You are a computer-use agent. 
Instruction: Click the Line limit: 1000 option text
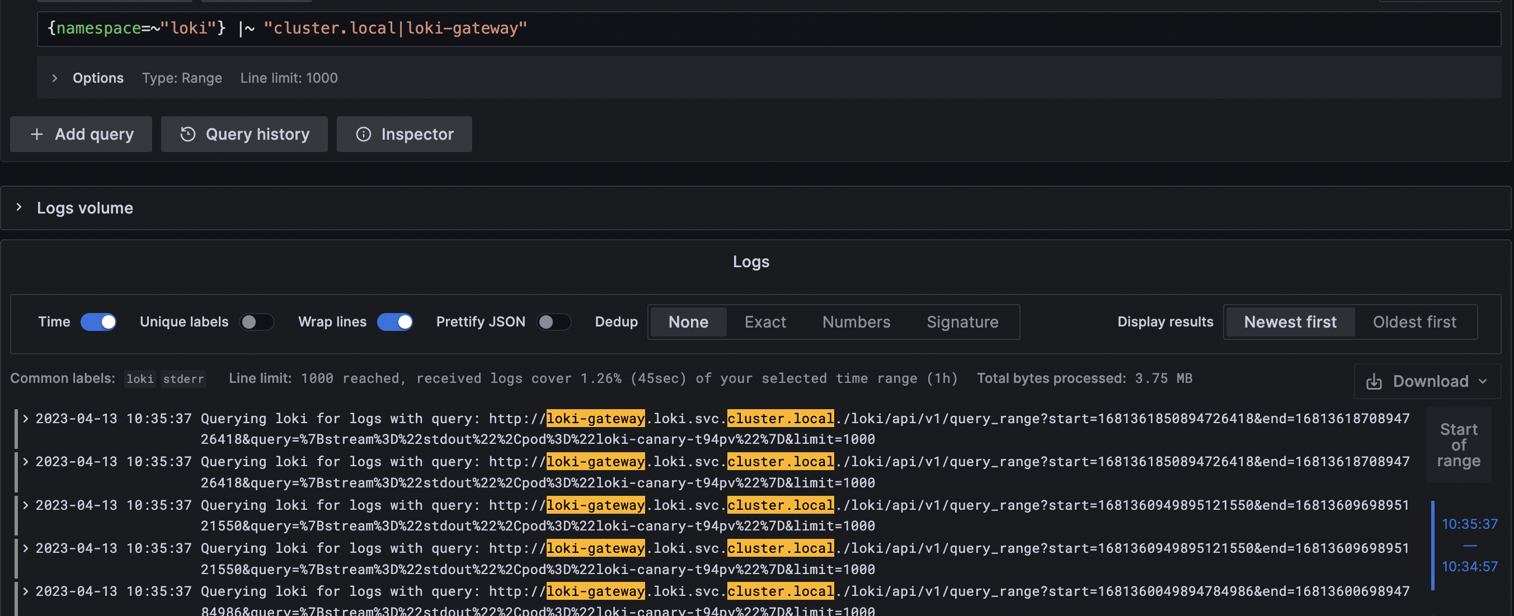[x=289, y=78]
